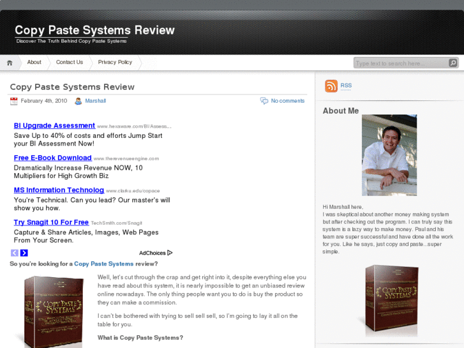Open the inline Copy Paste Systems link

pyautogui.click(x=103, y=264)
